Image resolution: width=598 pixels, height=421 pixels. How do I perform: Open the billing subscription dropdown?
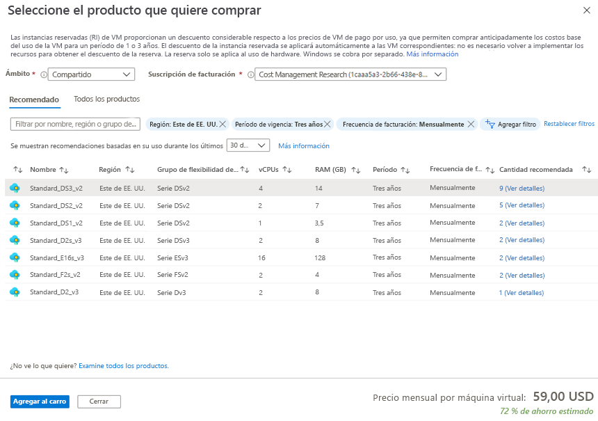click(350, 74)
